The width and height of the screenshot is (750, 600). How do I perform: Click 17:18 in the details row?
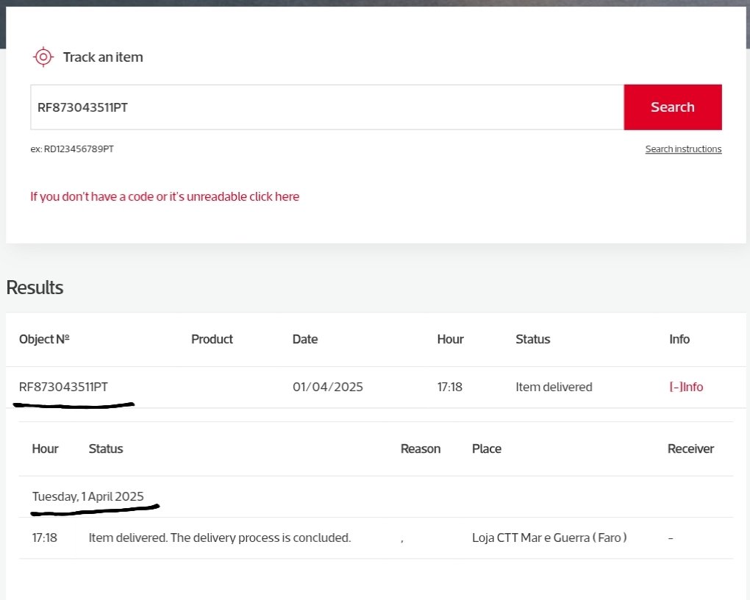(x=44, y=537)
